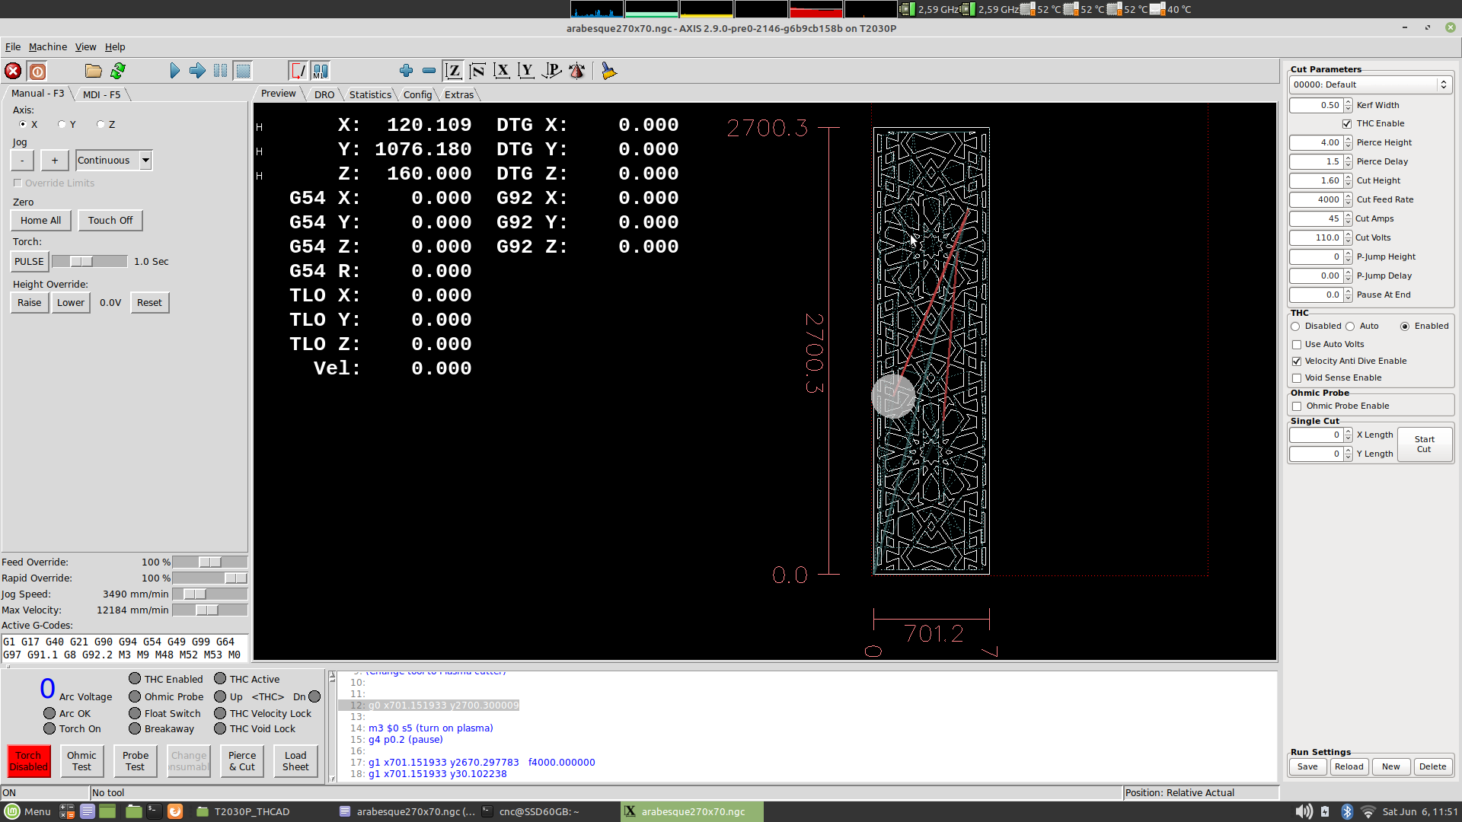Select the X side view
Viewport: 1462px width, 822px height.
click(502, 71)
